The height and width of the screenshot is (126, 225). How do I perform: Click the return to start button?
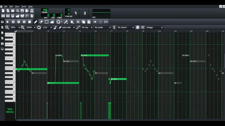point(106,22)
